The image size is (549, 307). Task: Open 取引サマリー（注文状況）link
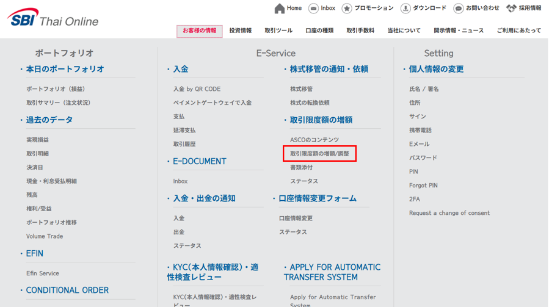tap(59, 103)
